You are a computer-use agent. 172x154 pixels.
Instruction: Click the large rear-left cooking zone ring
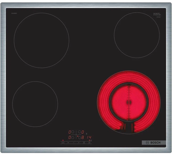pos(42,40)
